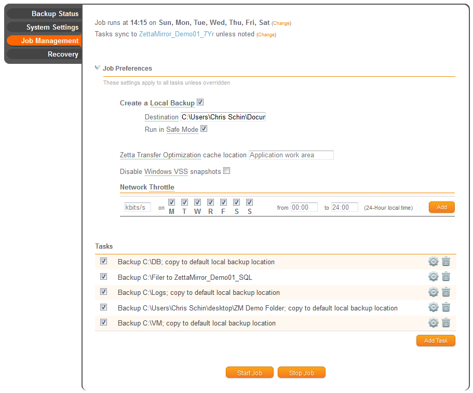Click the throttle from time field 00:00
The width and height of the screenshot is (473, 393).
click(x=304, y=207)
